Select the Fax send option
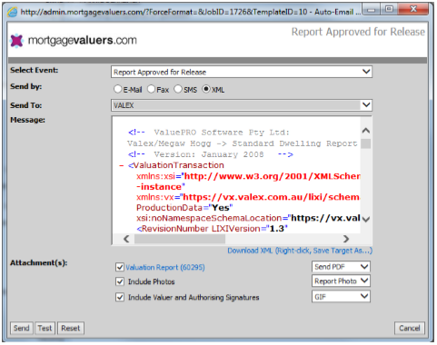 (151, 89)
